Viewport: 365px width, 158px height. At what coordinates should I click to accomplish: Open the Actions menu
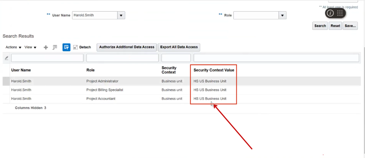[x=14, y=47]
